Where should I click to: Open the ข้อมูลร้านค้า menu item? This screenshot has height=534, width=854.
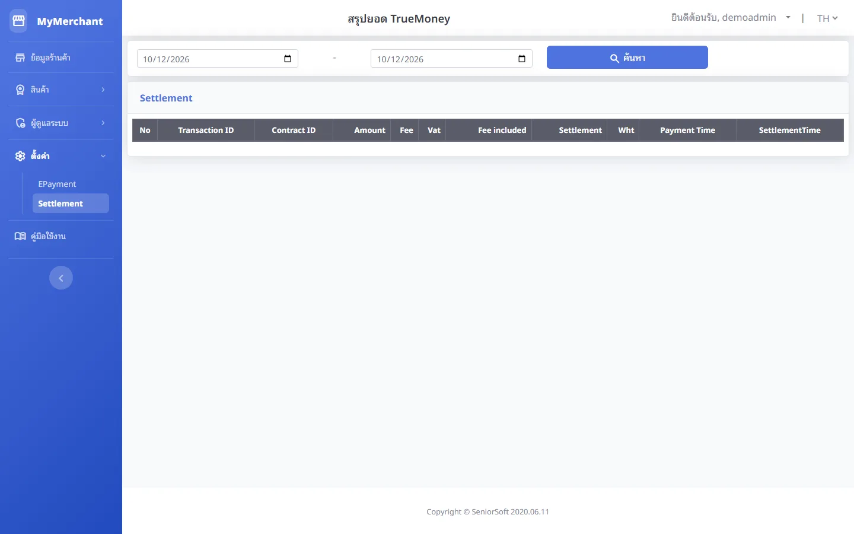coord(61,58)
